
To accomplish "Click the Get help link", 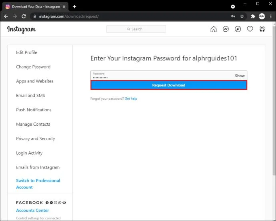I will point(131,98).
